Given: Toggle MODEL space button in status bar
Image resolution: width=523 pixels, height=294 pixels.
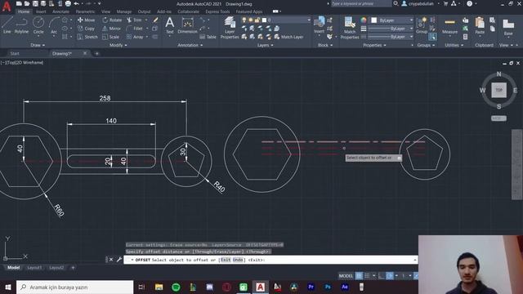Looking at the screenshot, I should tap(346, 276).
